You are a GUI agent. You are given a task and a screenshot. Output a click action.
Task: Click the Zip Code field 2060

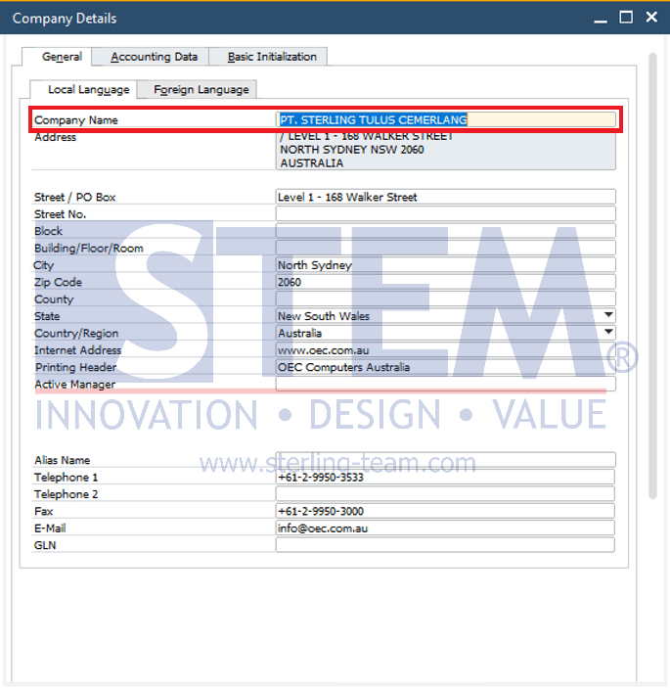coord(445,282)
